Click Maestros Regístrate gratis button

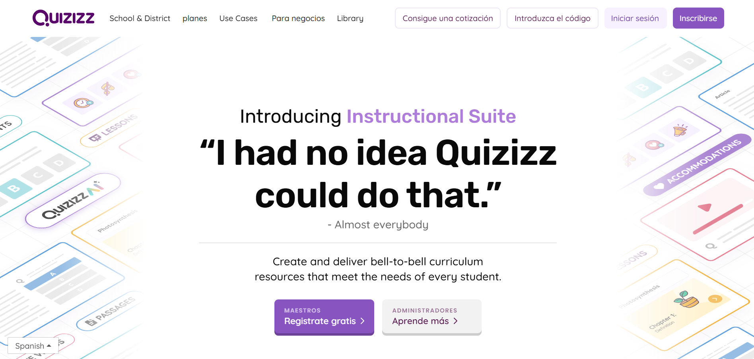click(324, 317)
